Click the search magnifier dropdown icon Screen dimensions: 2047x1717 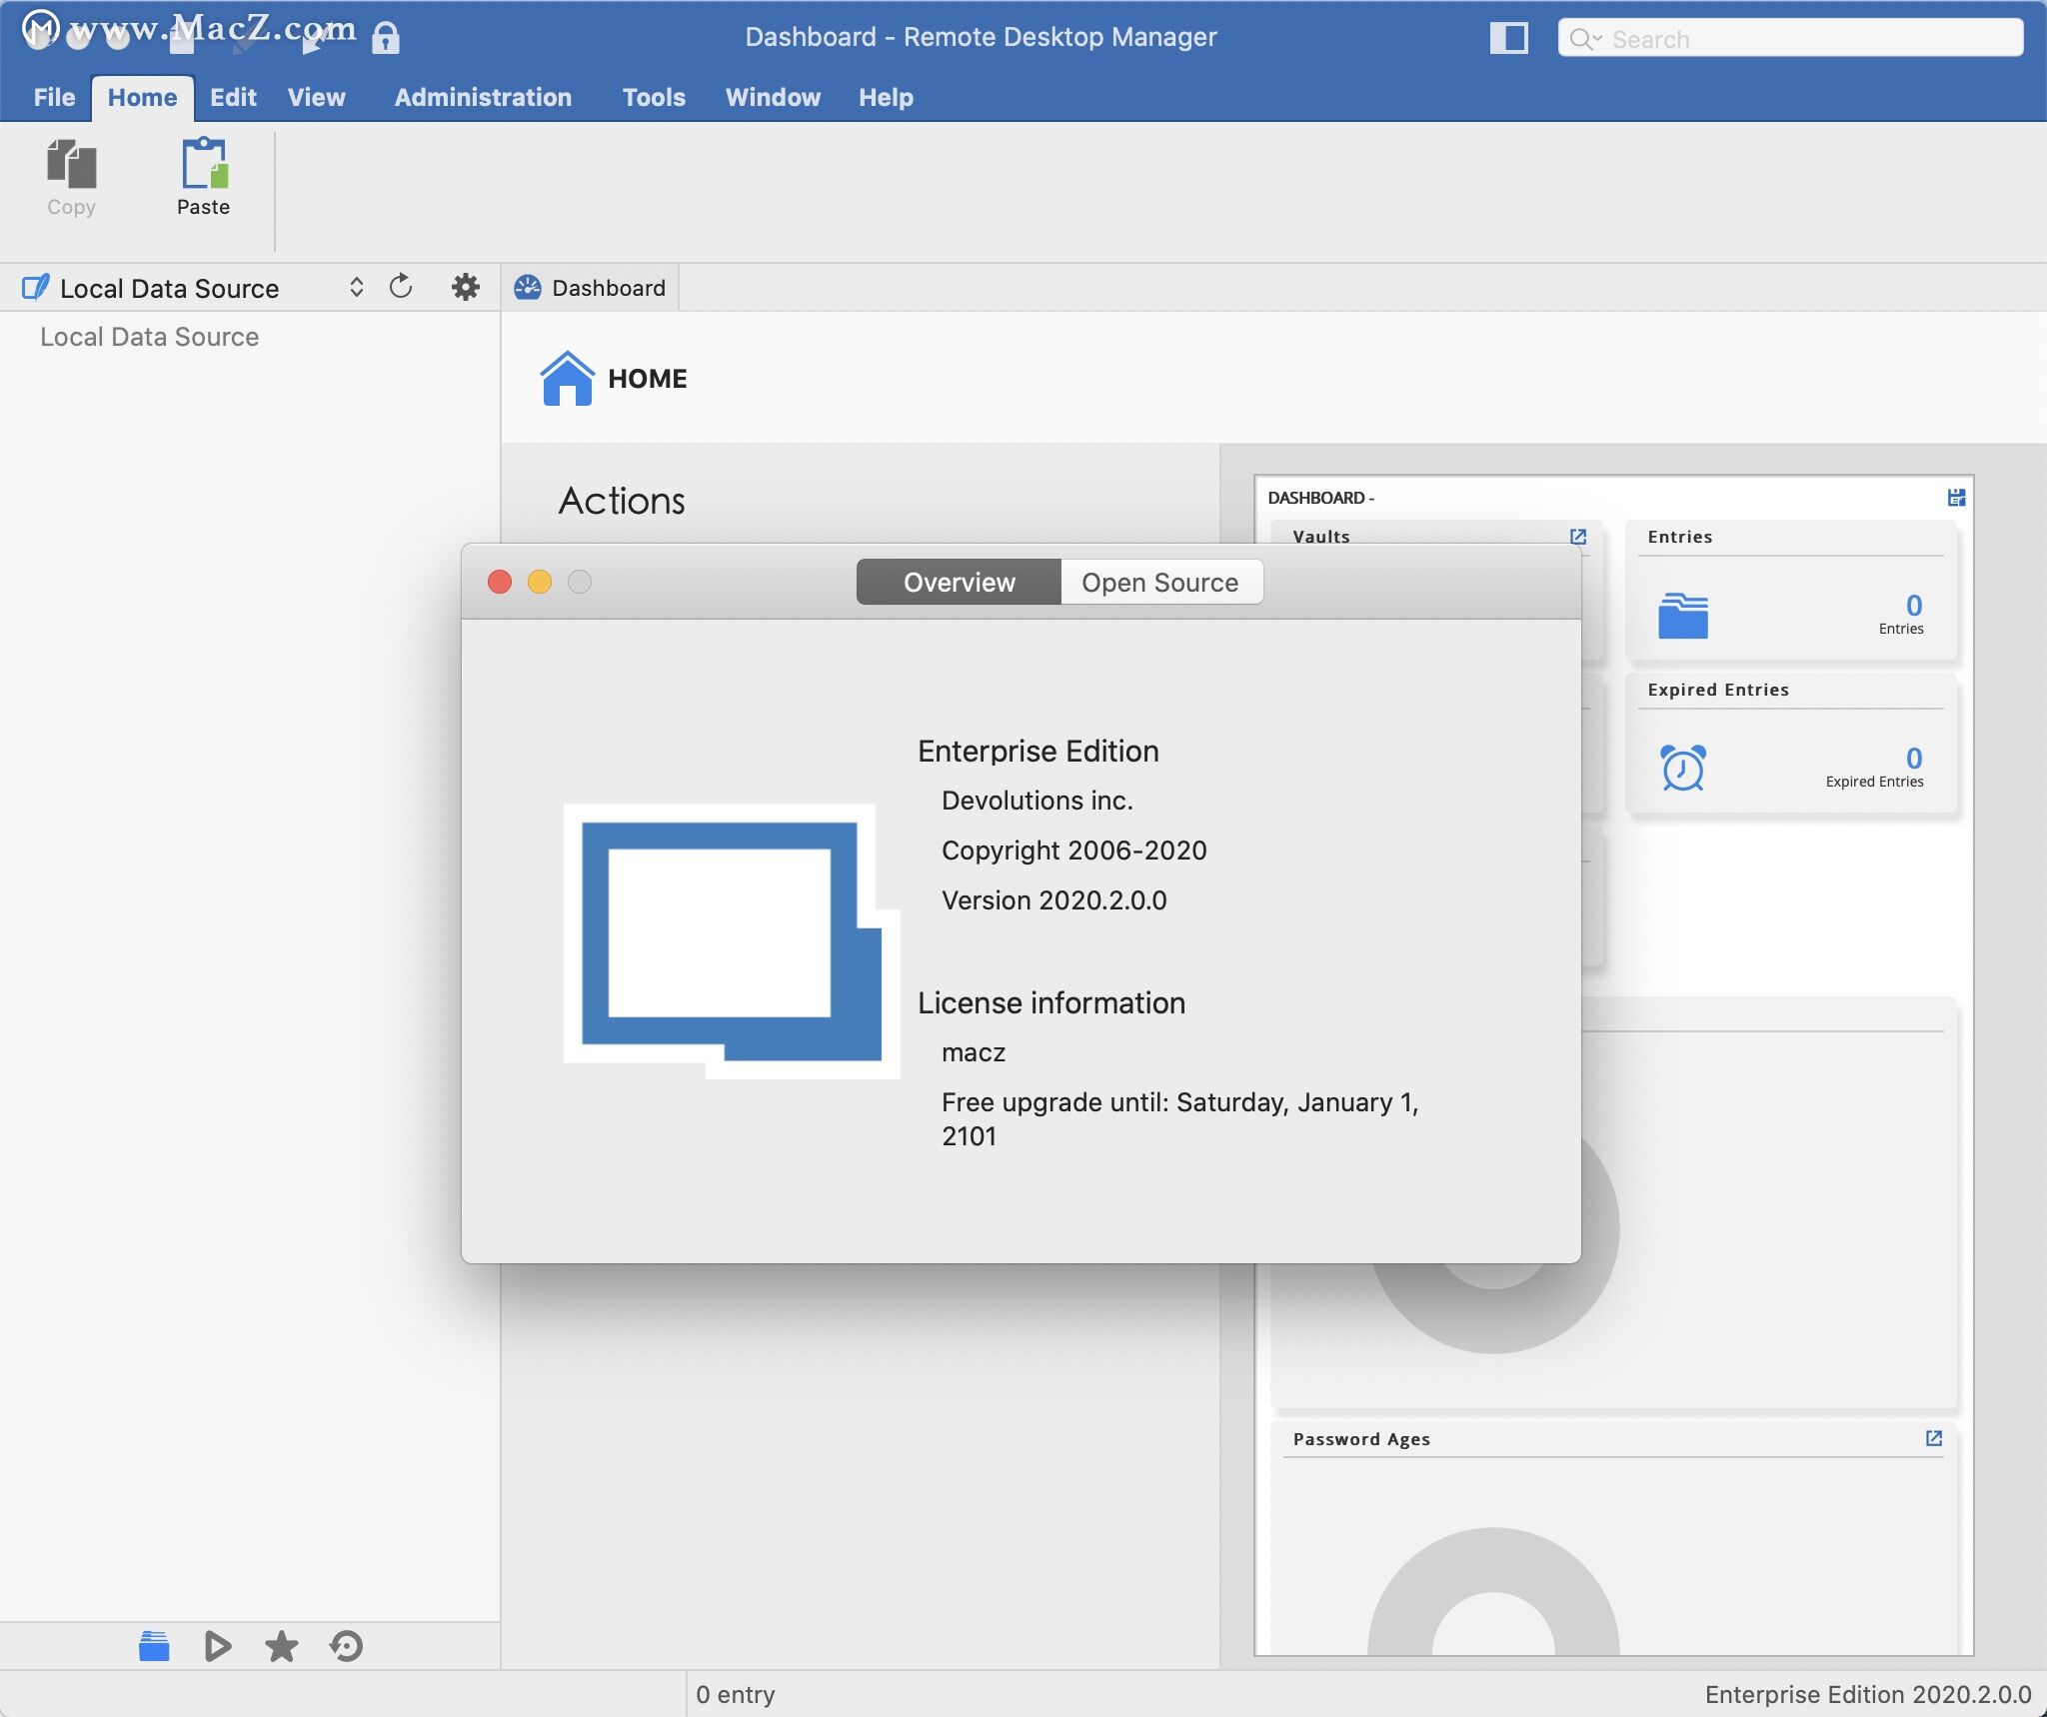pos(1585,39)
